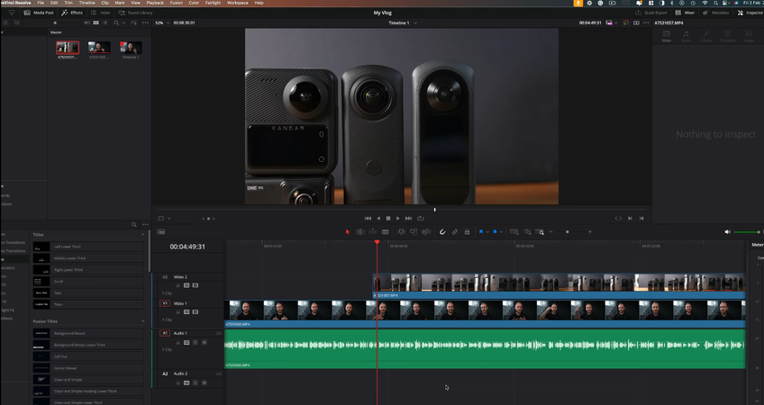Viewport: 764px width, 405px height.
Task: Collapse the Titles section
Action: pos(142,235)
